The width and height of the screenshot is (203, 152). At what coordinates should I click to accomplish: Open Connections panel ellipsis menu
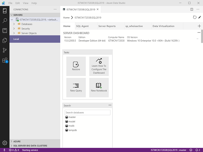[x=55, y=9]
